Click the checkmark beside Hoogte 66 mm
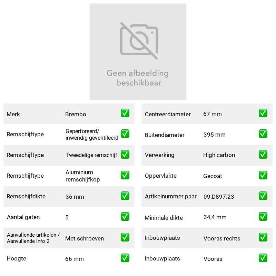276x276 pixels. (x=125, y=258)
